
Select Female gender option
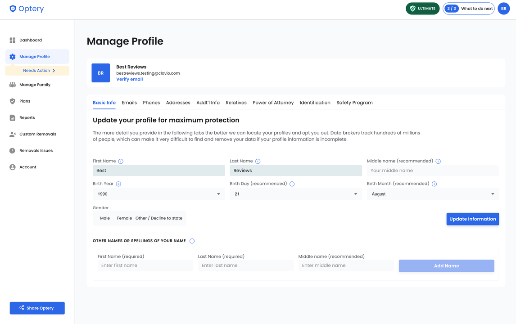pyautogui.click(x=124, y=218)
